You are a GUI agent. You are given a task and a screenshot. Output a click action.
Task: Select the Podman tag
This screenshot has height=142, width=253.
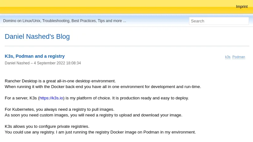coord(238,57)
